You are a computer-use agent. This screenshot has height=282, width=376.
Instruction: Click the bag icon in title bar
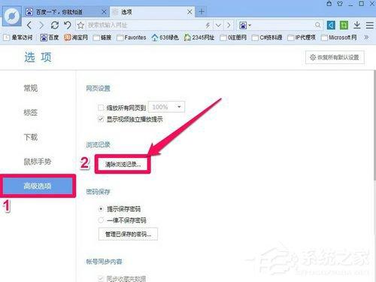(329, 4)
